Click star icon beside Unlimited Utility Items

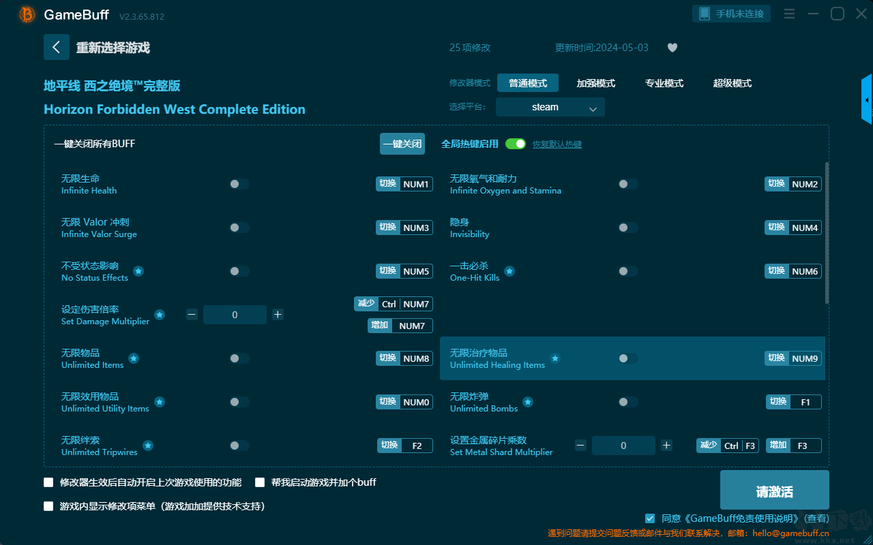click(x=160, y=402)
